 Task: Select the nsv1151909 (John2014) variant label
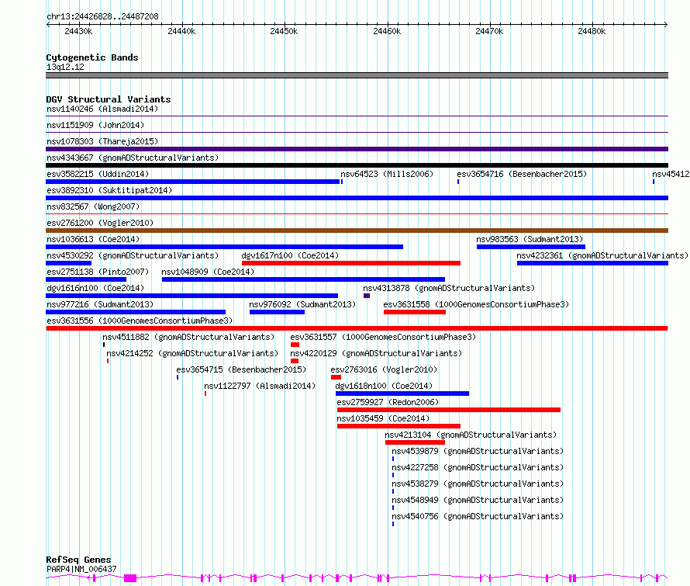click(95, 125)
